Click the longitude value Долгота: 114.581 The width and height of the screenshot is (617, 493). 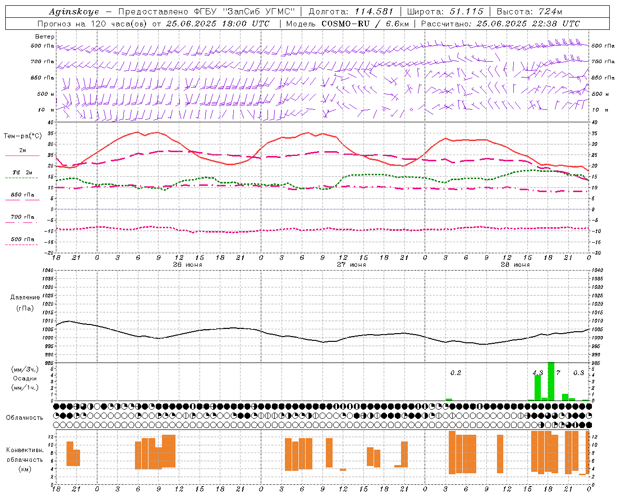[351, 12]
